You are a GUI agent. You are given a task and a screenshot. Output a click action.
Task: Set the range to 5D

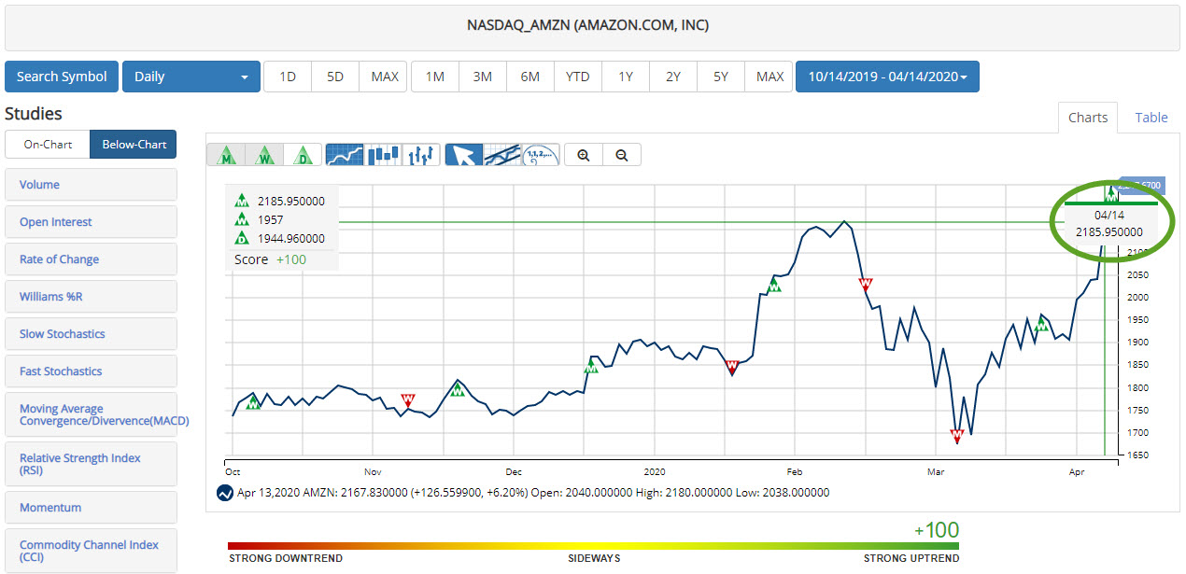[x=335, y=77]
